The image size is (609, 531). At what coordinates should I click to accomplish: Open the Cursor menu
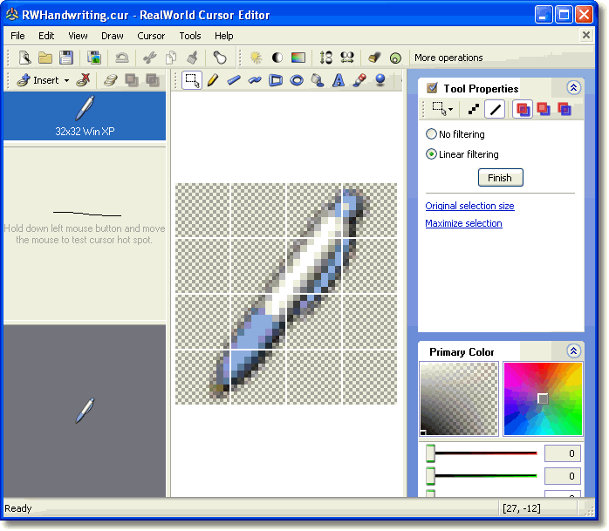[x=151, y=36]
